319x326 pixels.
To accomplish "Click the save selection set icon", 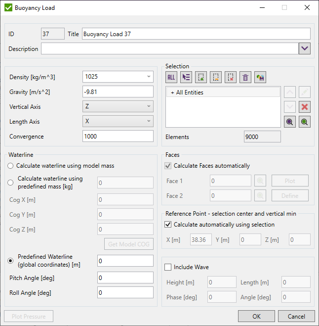I will coord(260,77).
